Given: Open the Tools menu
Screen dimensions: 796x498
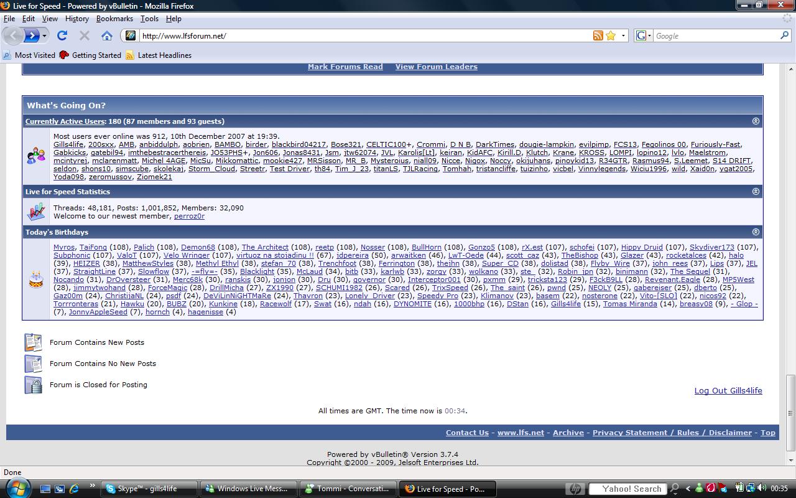Looking at the screenshot, I should pyautogui.click(x=149, y=19).
